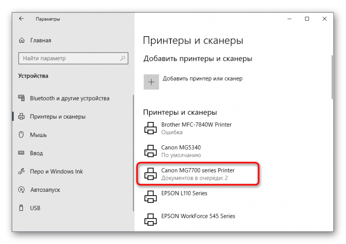Click the Bluetooth devices sidebar icon
The height and width of the screenshot is (244, 346).
tap(21, 98)
